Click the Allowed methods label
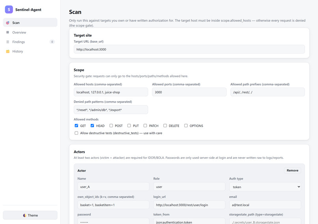 click(x=86, y=119)
